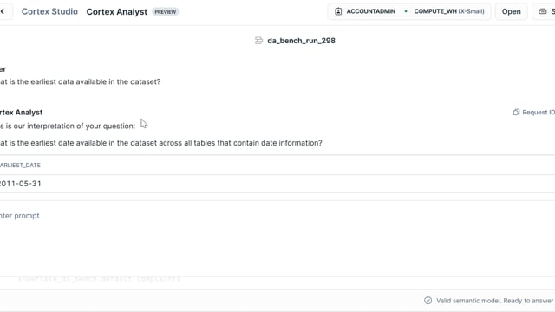The image size is (555, 312).
Task: Click the Valid semantic model status text
Action: [x=495, y=301]
